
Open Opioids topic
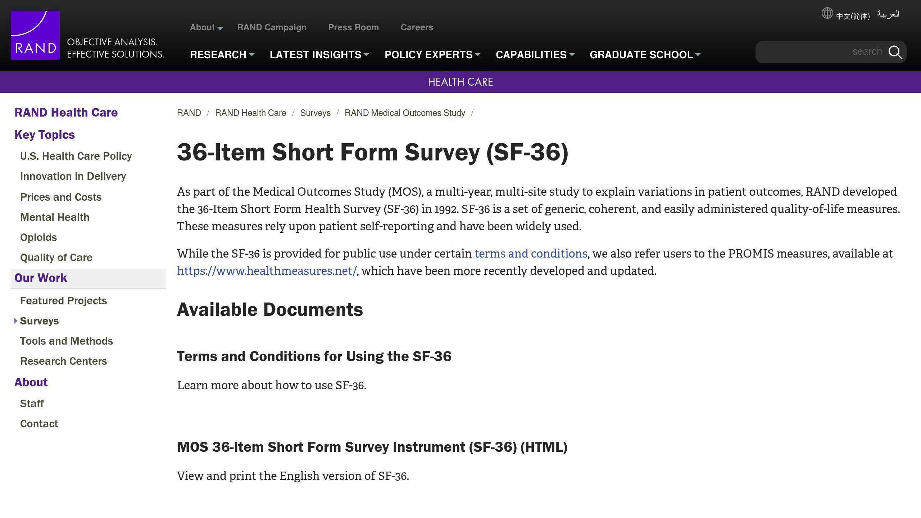click(38, 237)
